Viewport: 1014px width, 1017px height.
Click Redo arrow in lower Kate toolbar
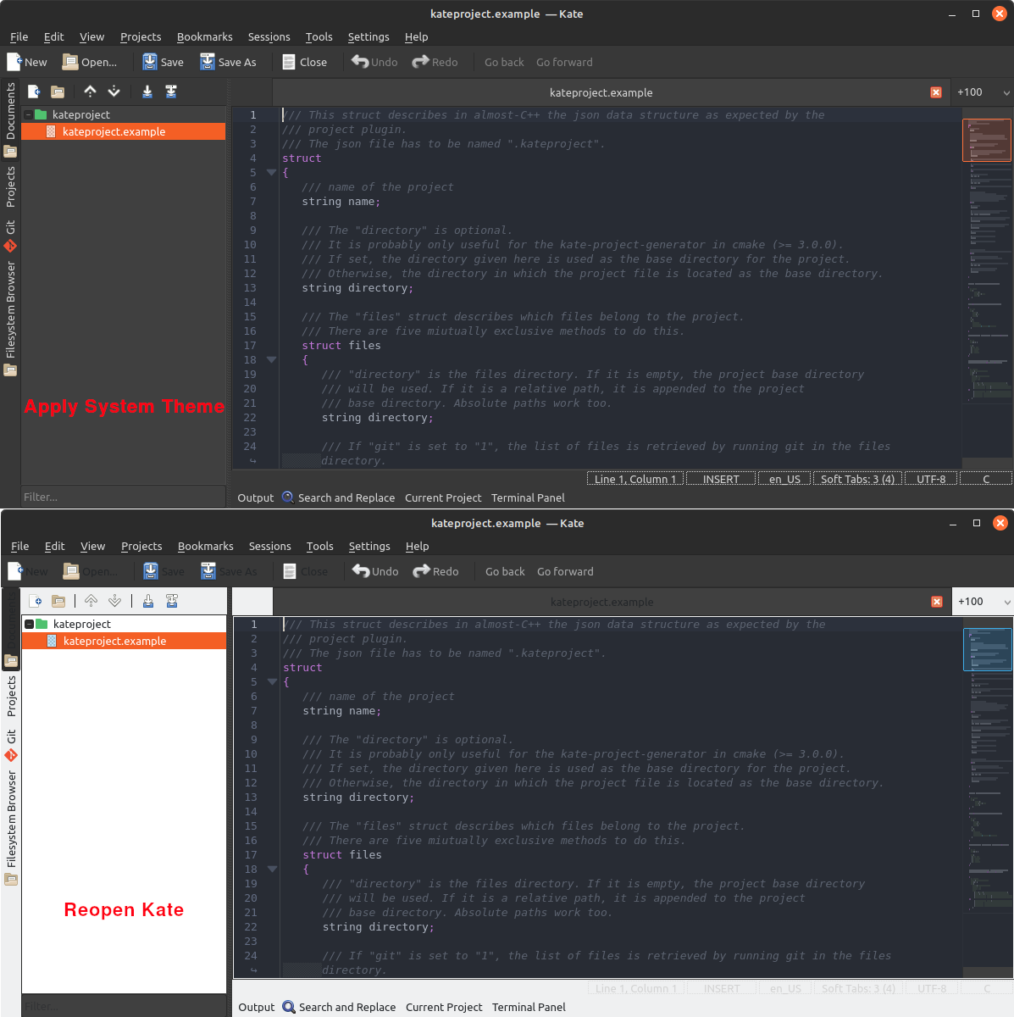click(421, 571)
